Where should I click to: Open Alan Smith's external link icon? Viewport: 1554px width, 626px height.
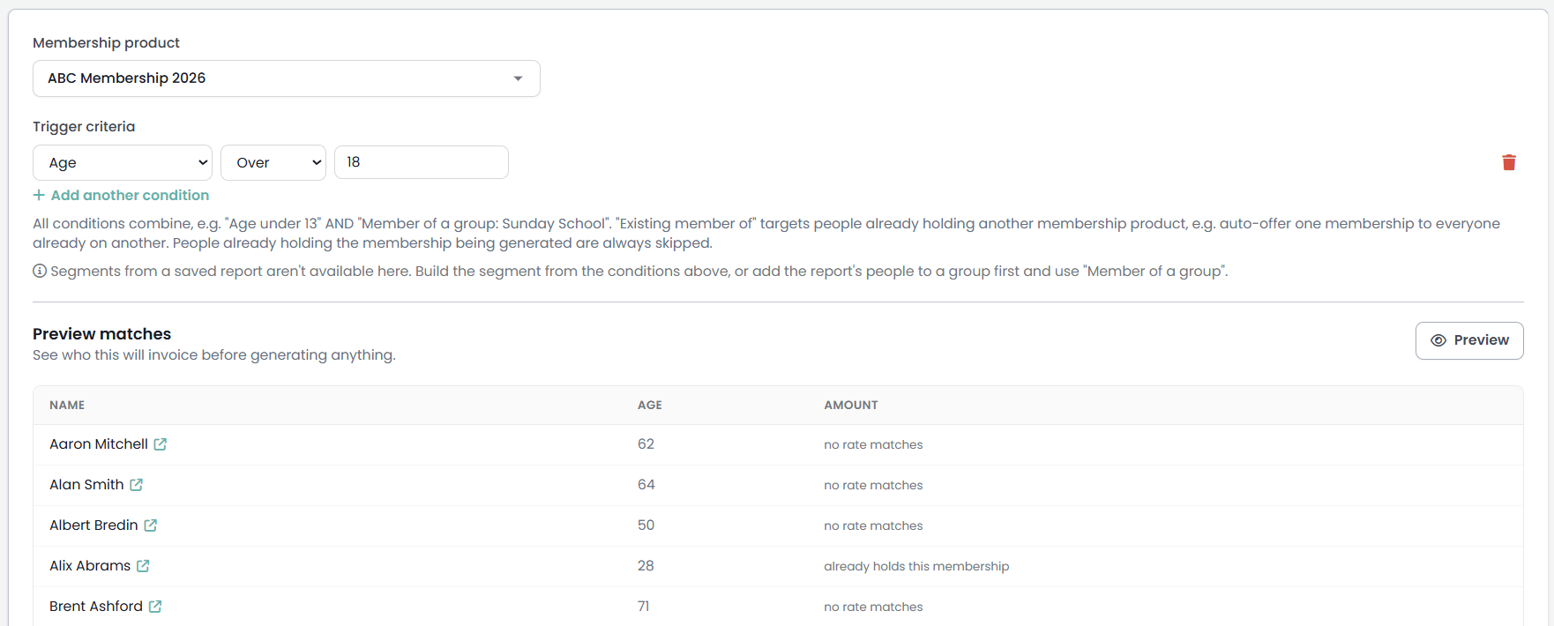pyautogui.click(x=136, y=485)
